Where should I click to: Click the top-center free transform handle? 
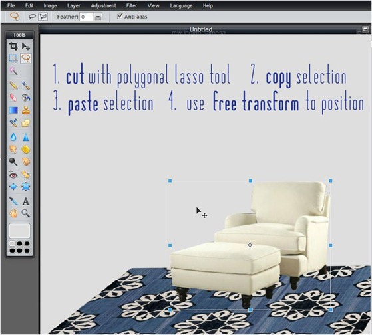[250, 181]
